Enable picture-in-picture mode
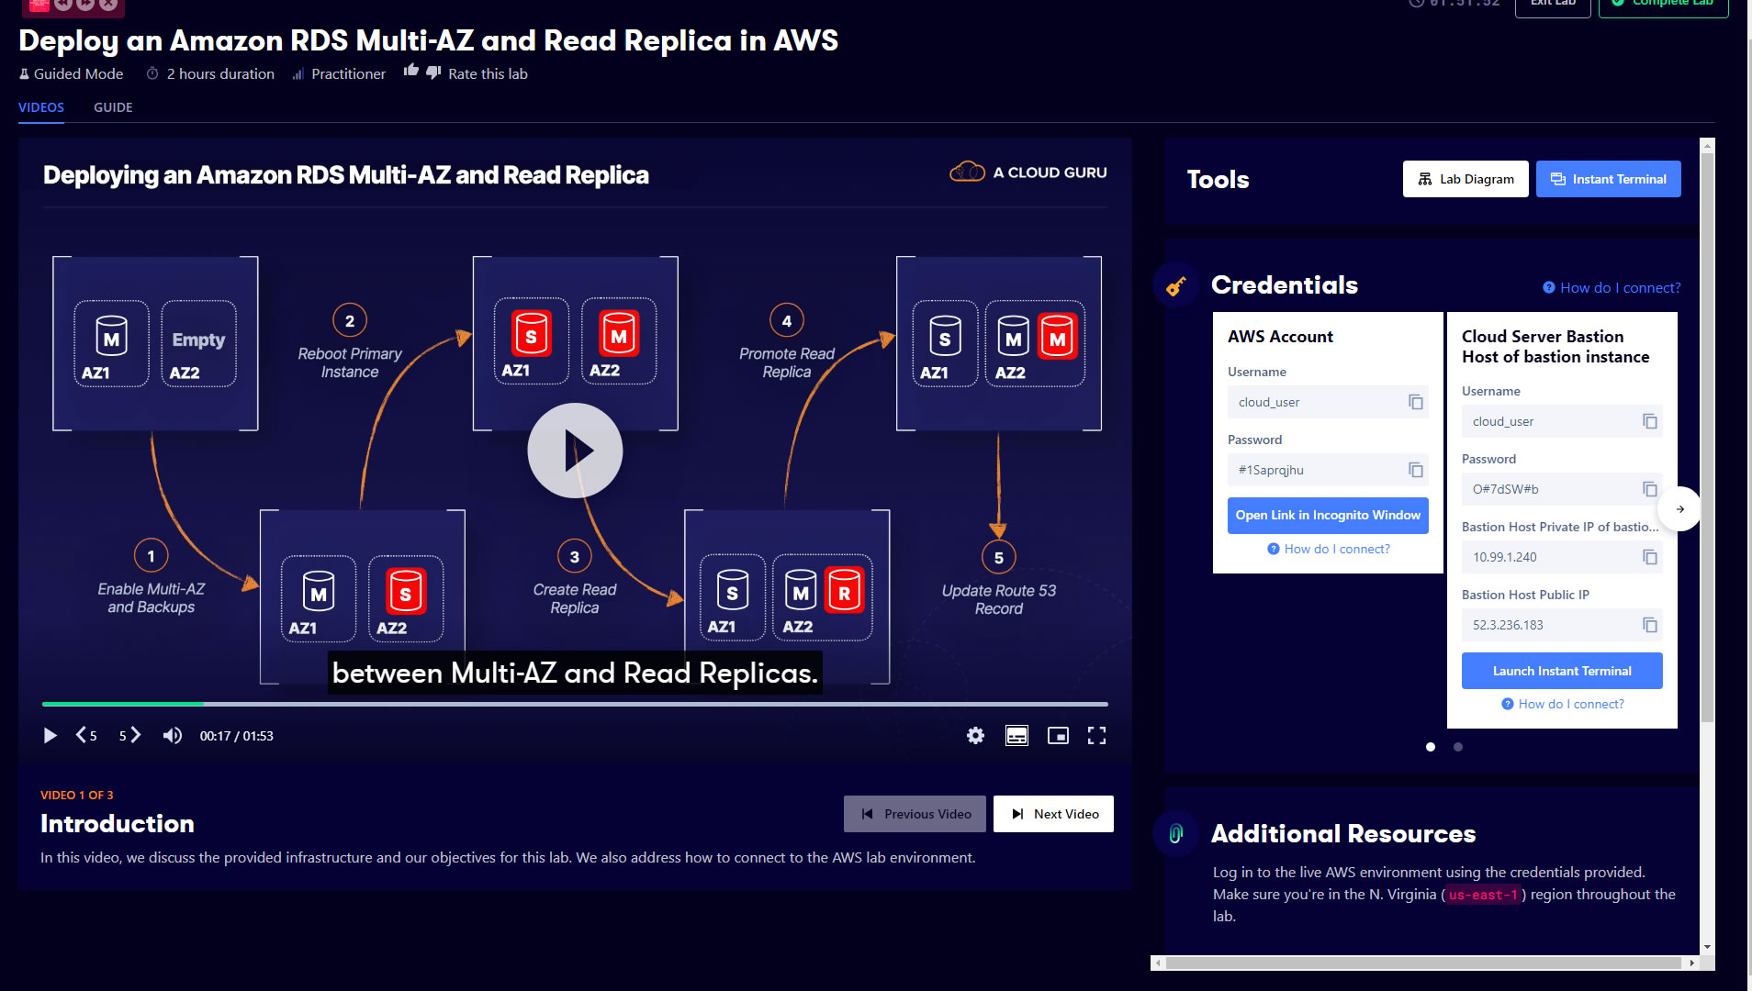Image resolution: width=1752 pixels, height=991 pixels. (x=1058, y=735)
